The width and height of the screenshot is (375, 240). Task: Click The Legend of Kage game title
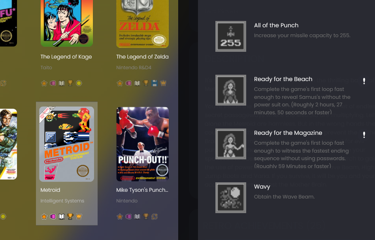(66, 57)
